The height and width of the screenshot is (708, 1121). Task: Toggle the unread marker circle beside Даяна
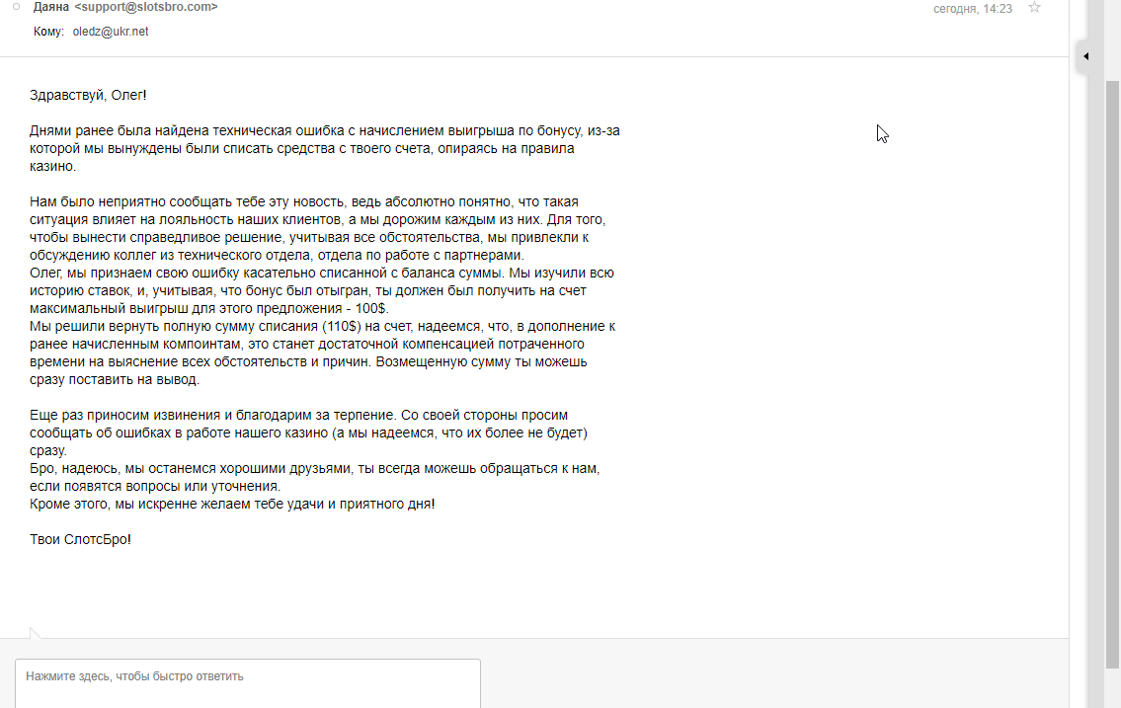[x=16, y=7]
